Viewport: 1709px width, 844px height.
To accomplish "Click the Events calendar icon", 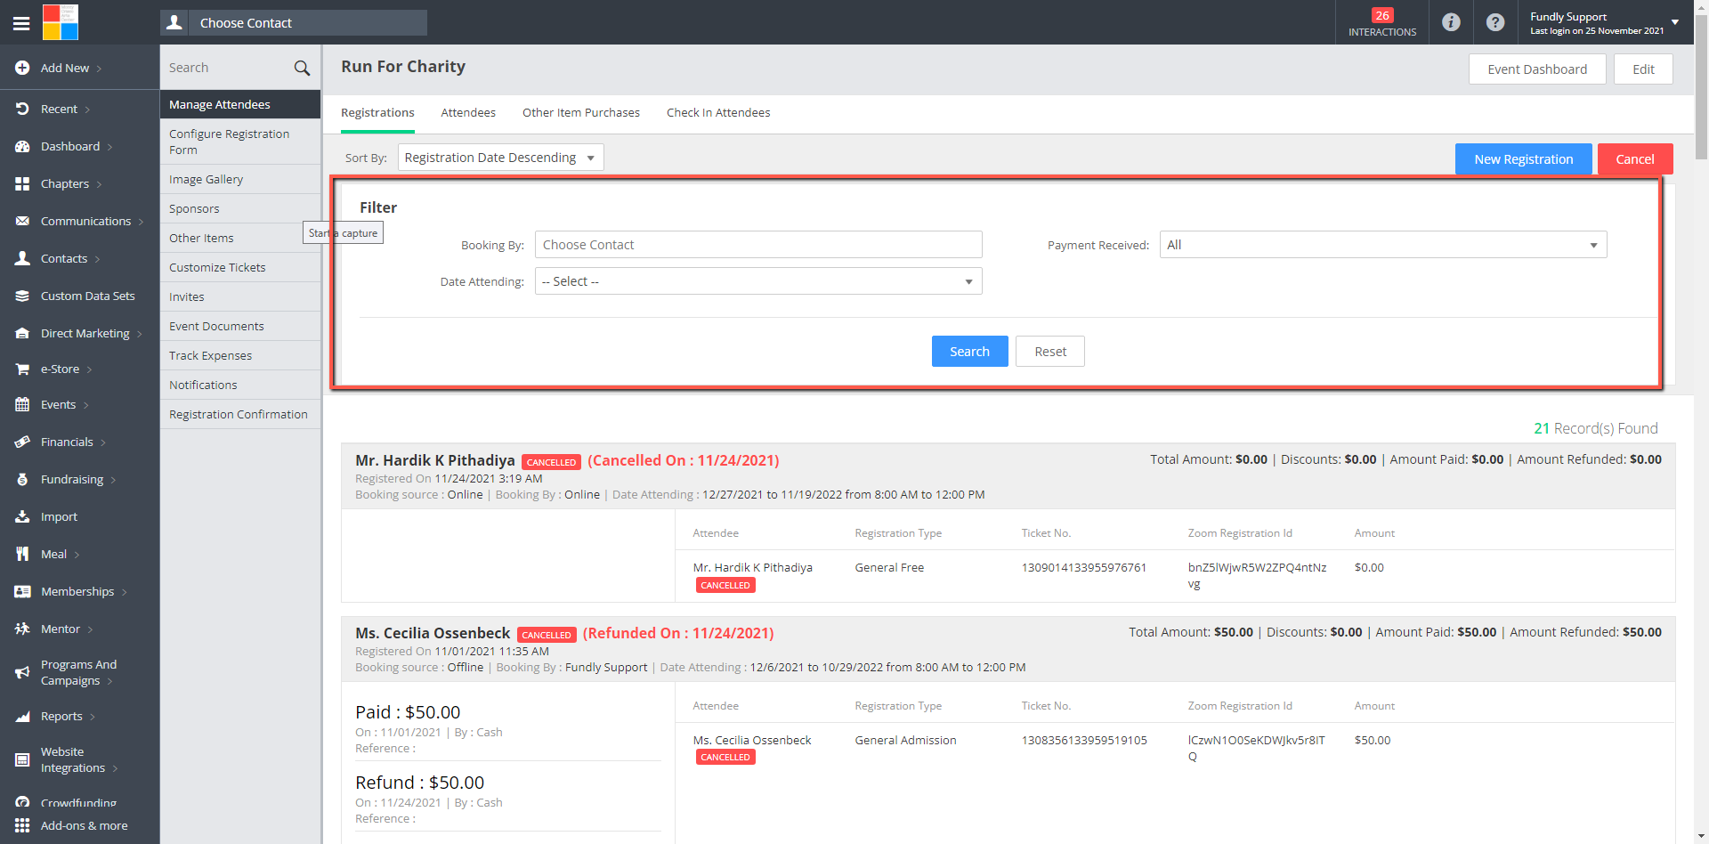I will pos(22,404).
